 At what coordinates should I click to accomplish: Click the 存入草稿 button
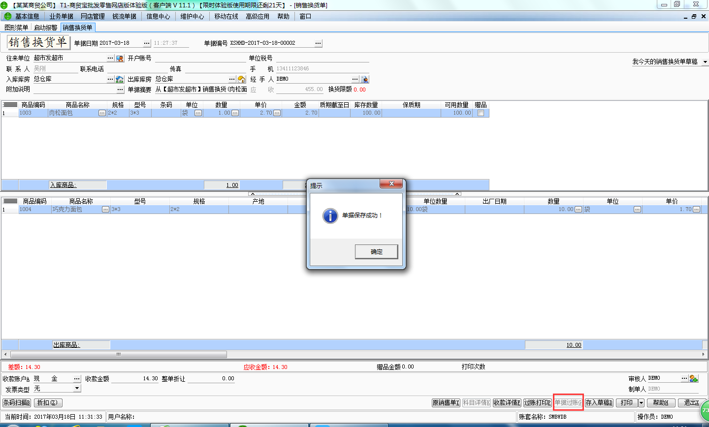[599, 403]
